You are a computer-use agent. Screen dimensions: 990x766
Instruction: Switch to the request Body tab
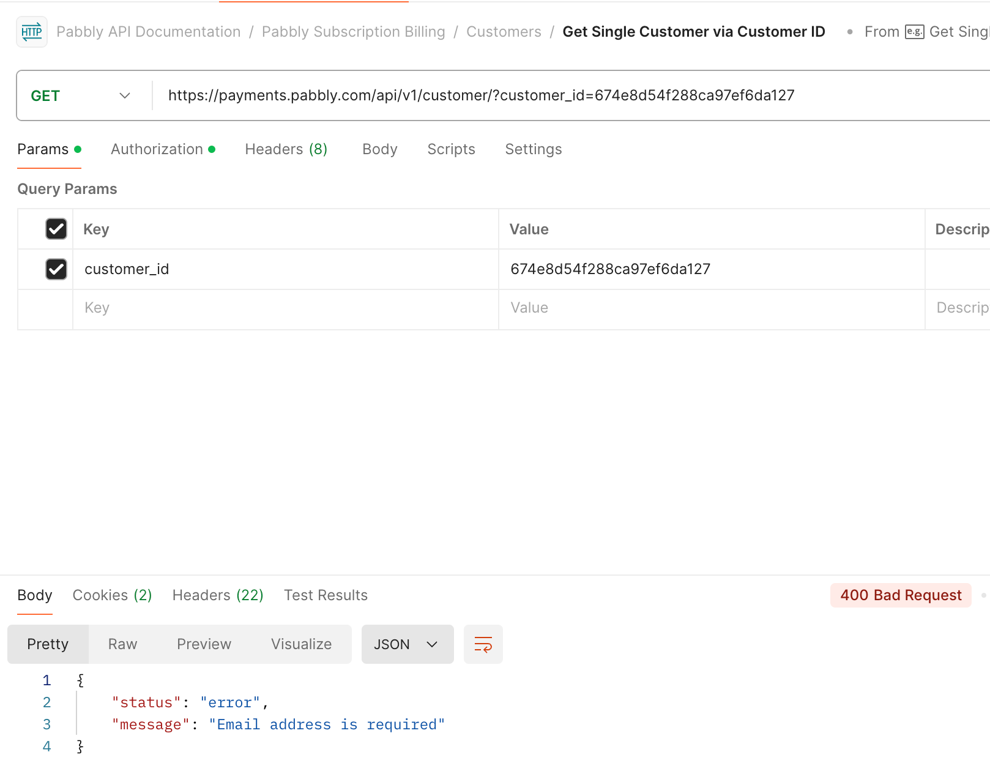(380, 149)
